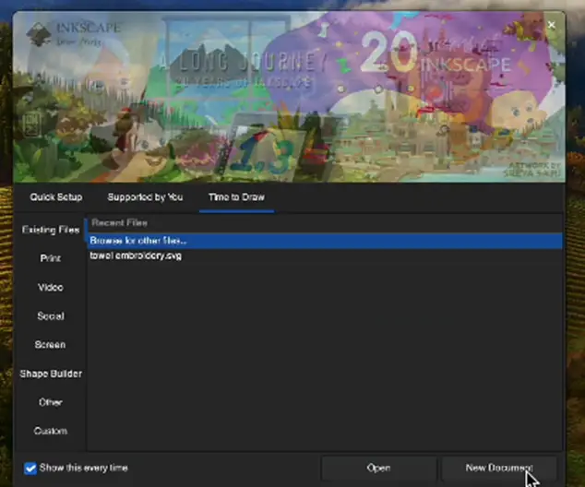The image size is (585, 487).
Task: Click the Inkscape splash banner artwork
Action: click(289, 97)
